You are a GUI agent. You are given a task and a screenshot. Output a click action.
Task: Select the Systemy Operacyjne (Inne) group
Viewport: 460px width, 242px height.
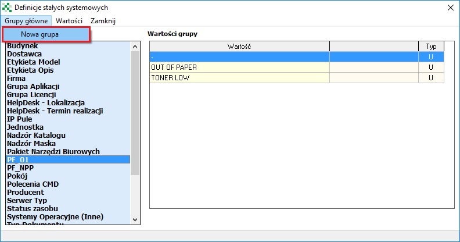tap(68, 217)
